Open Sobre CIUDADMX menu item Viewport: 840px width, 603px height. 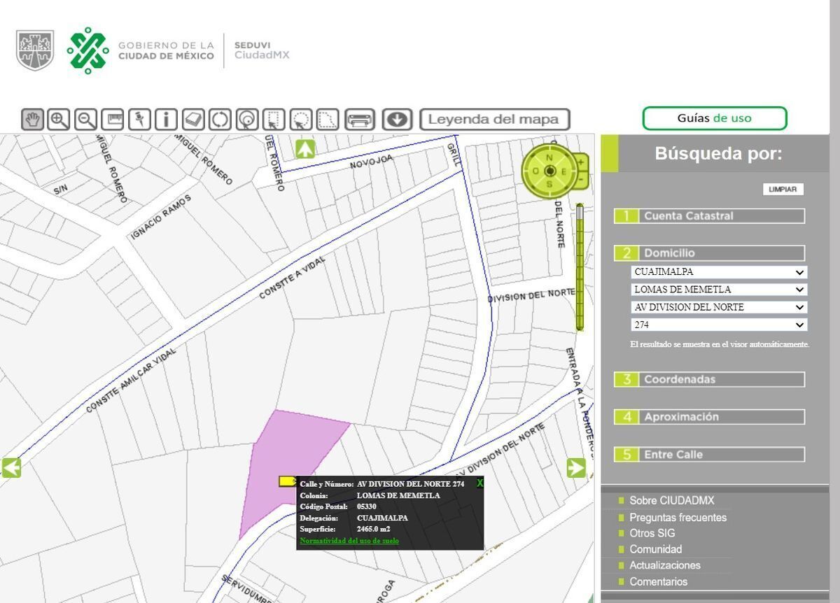671,501
